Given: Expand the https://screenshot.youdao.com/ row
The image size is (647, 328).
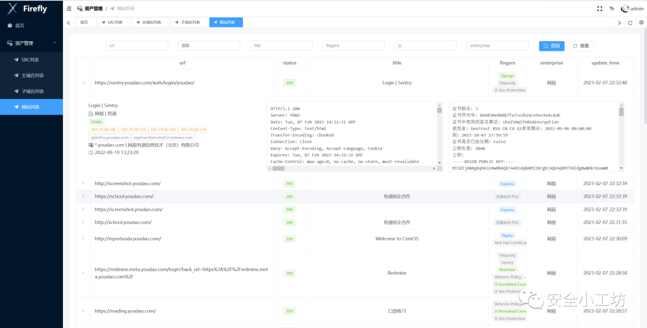Looking at the screenshot, I should coord(83,209).
